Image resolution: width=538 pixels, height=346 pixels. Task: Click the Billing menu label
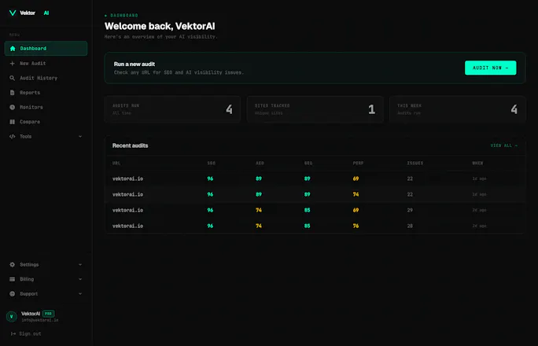pos(27,279)
